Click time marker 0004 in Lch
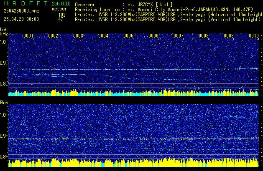 pyautogui.click(x=103, y=36)
